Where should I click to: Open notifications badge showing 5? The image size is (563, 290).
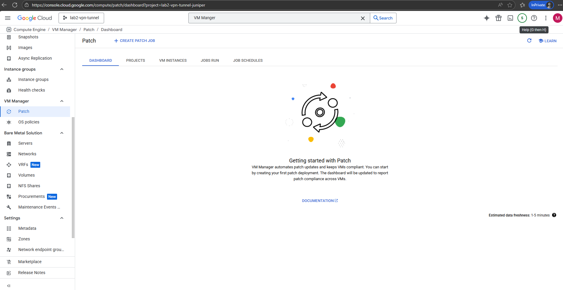click(522, 18)
